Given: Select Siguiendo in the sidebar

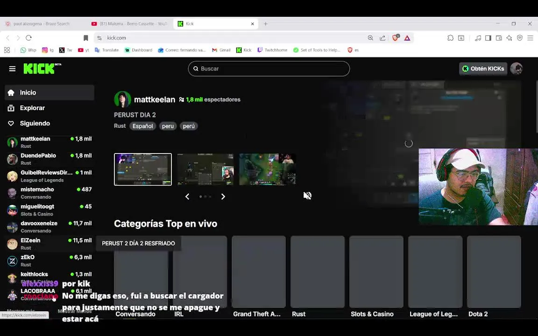Looking at the screenshot, I should [50, 123].
